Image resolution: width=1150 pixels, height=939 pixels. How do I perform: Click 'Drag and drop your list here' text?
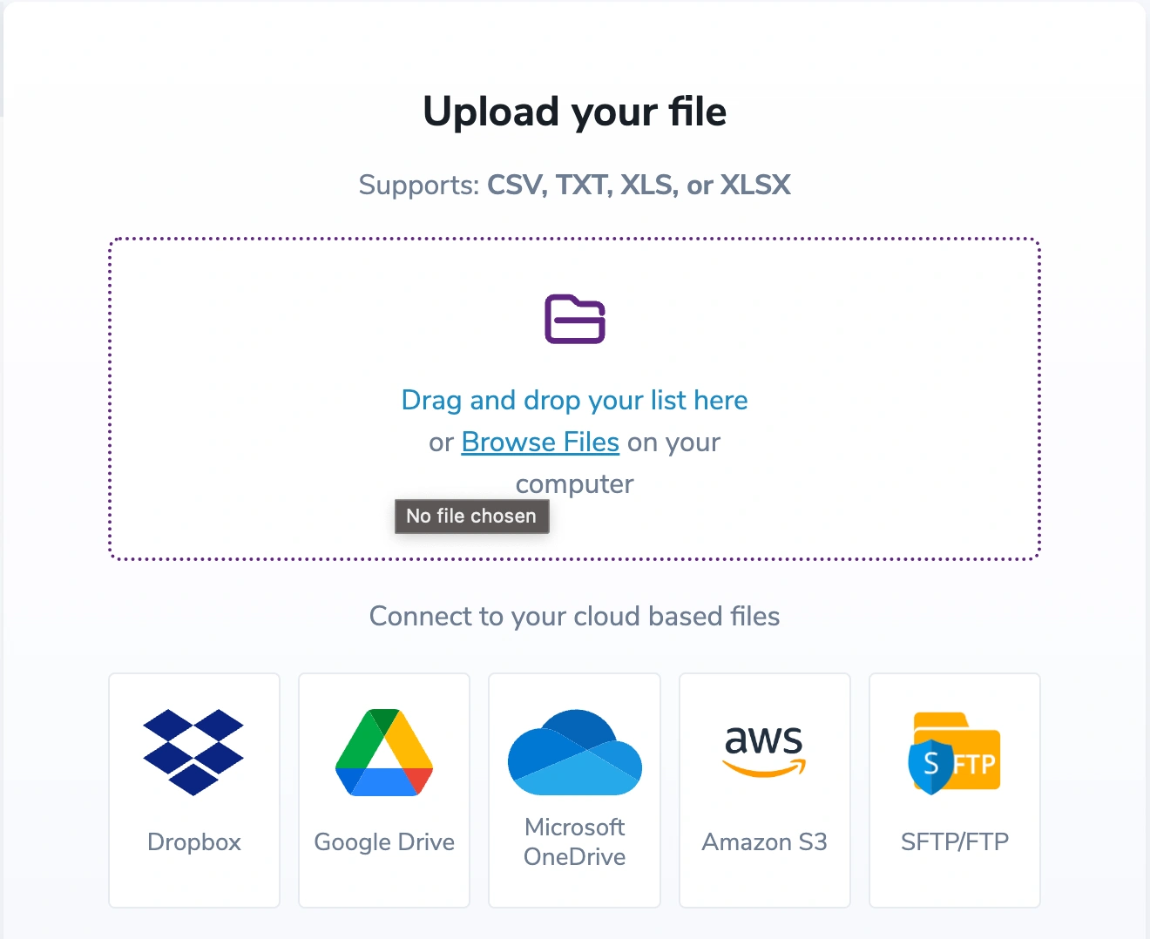(x=575, y=400)
